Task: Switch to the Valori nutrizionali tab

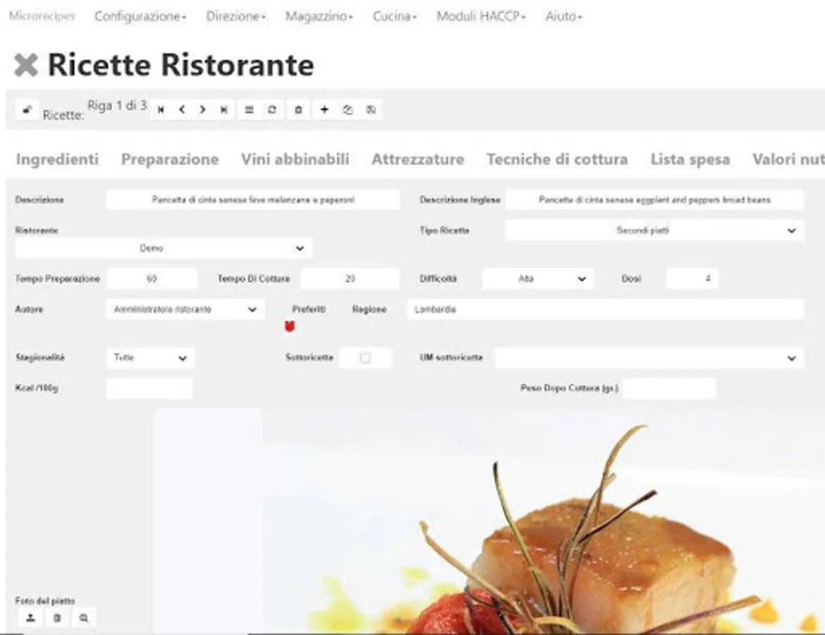Action: 788,159
